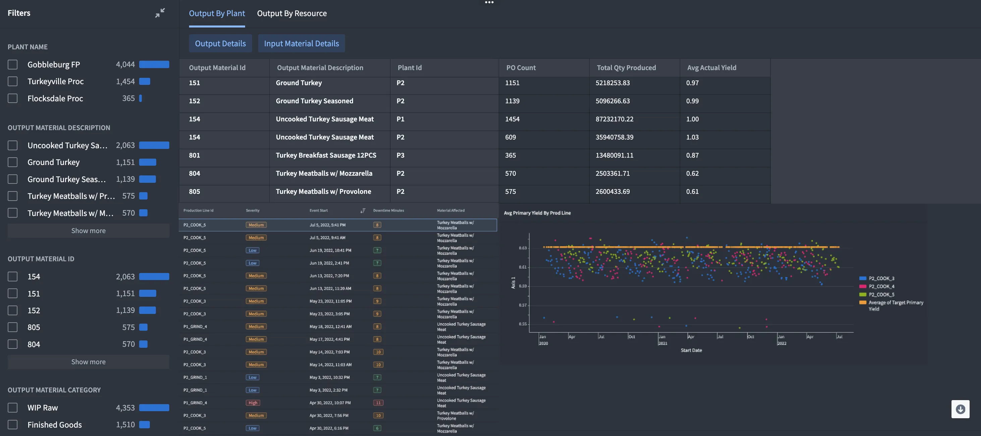Click the orange Average of Target Primary Yield swatch

(x=863, y=302)
